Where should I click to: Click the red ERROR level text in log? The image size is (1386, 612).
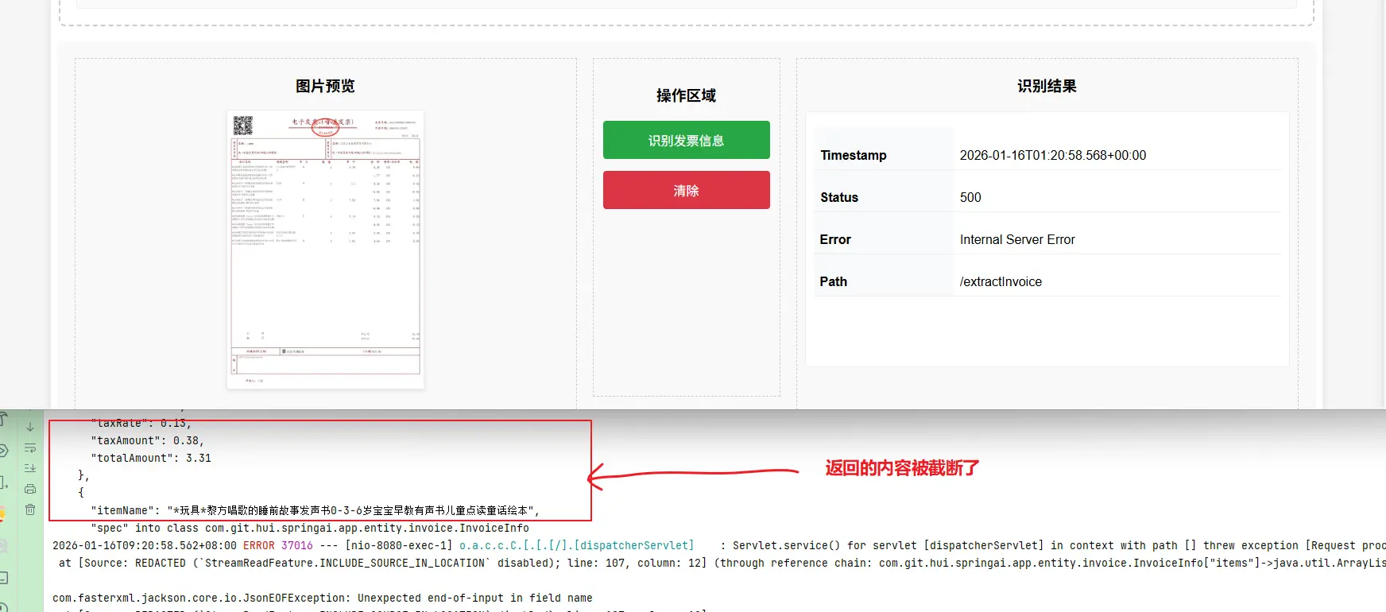point(258,545)
